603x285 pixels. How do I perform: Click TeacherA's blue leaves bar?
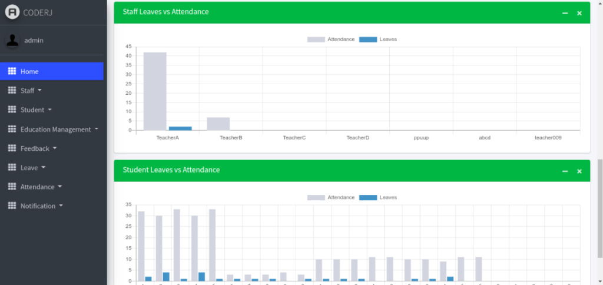click(180, 128)
